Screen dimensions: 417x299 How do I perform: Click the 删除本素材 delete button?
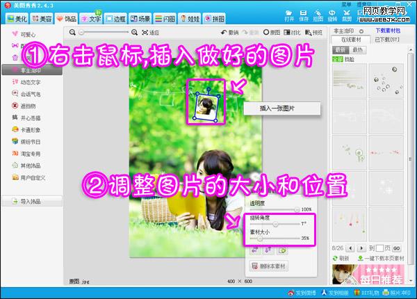270,266
